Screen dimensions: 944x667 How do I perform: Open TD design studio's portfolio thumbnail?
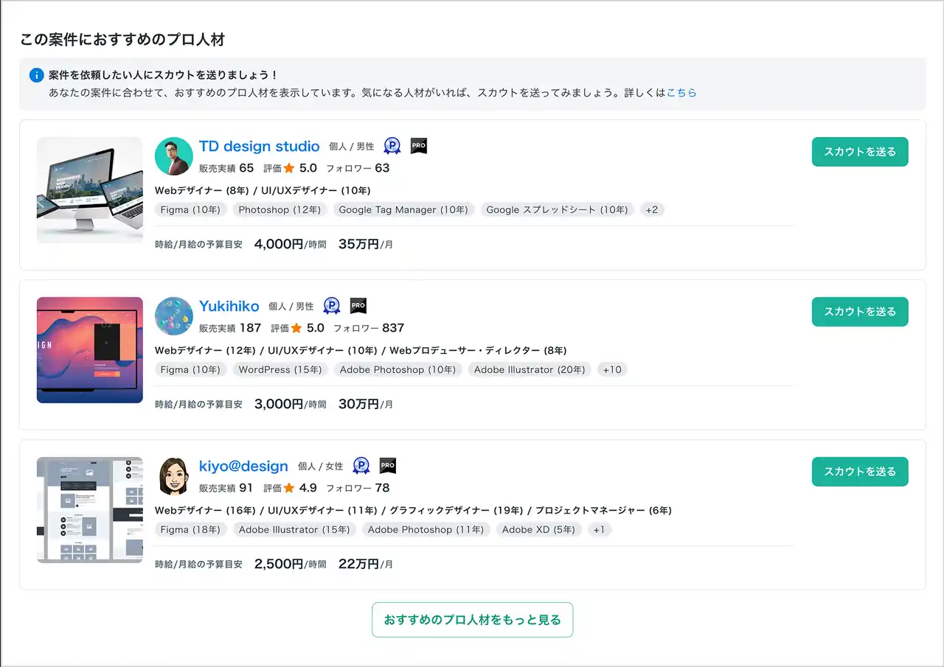pyautogui.click(x=90, y=190)
